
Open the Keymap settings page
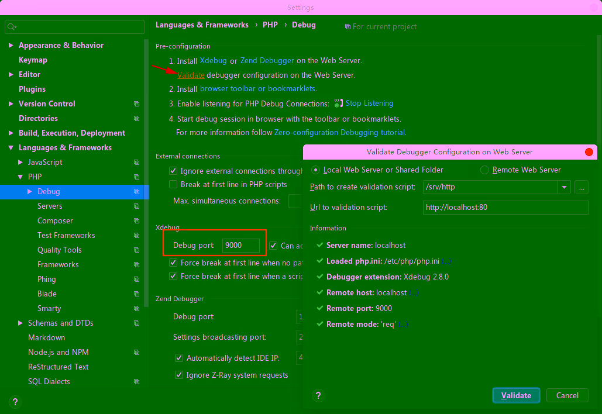[33, 60]
